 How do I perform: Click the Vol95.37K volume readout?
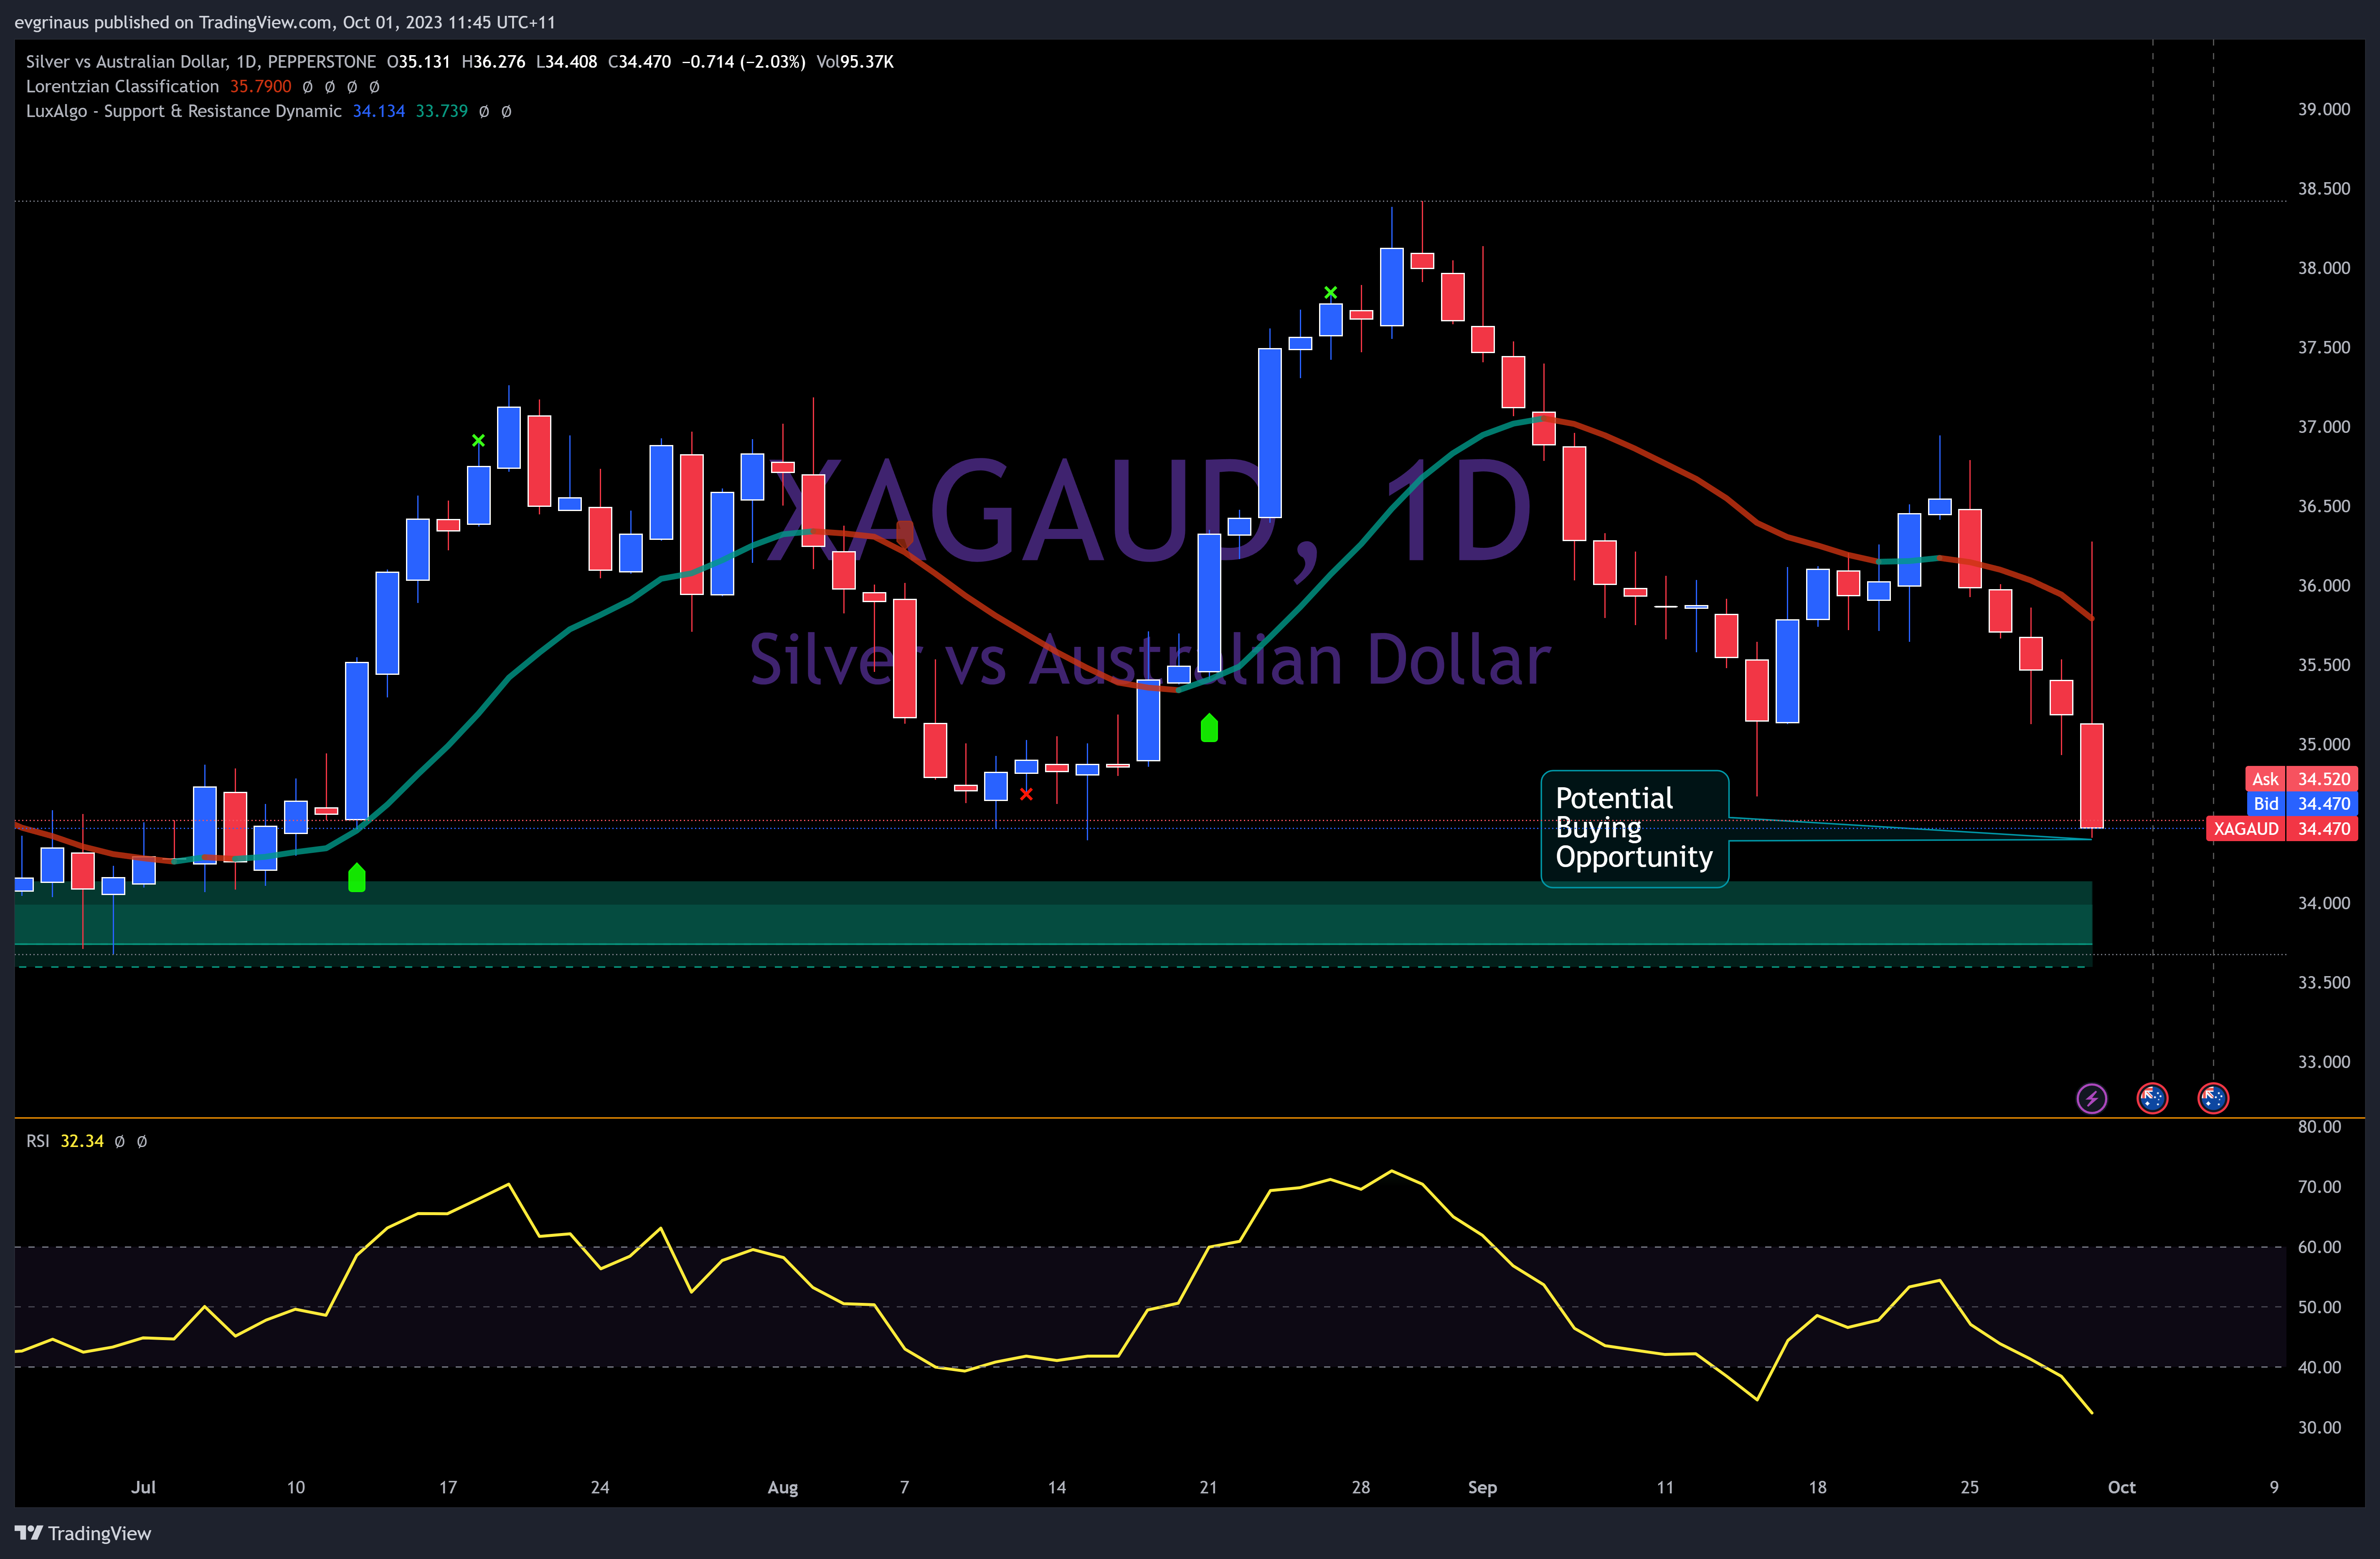click(x=855, y=62)
